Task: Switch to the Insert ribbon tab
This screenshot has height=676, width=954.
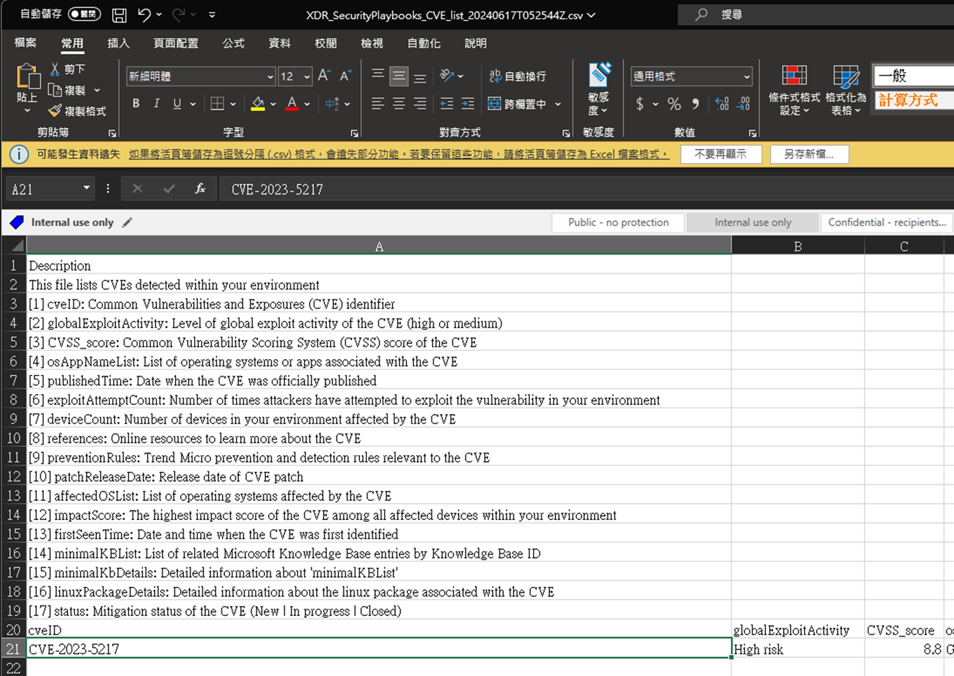Action: [118, 43]
